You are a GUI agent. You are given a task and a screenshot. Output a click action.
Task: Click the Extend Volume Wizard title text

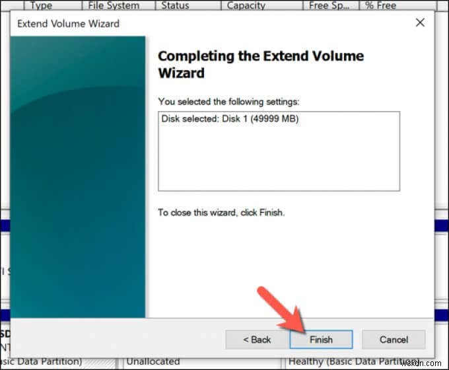point(68,24)
